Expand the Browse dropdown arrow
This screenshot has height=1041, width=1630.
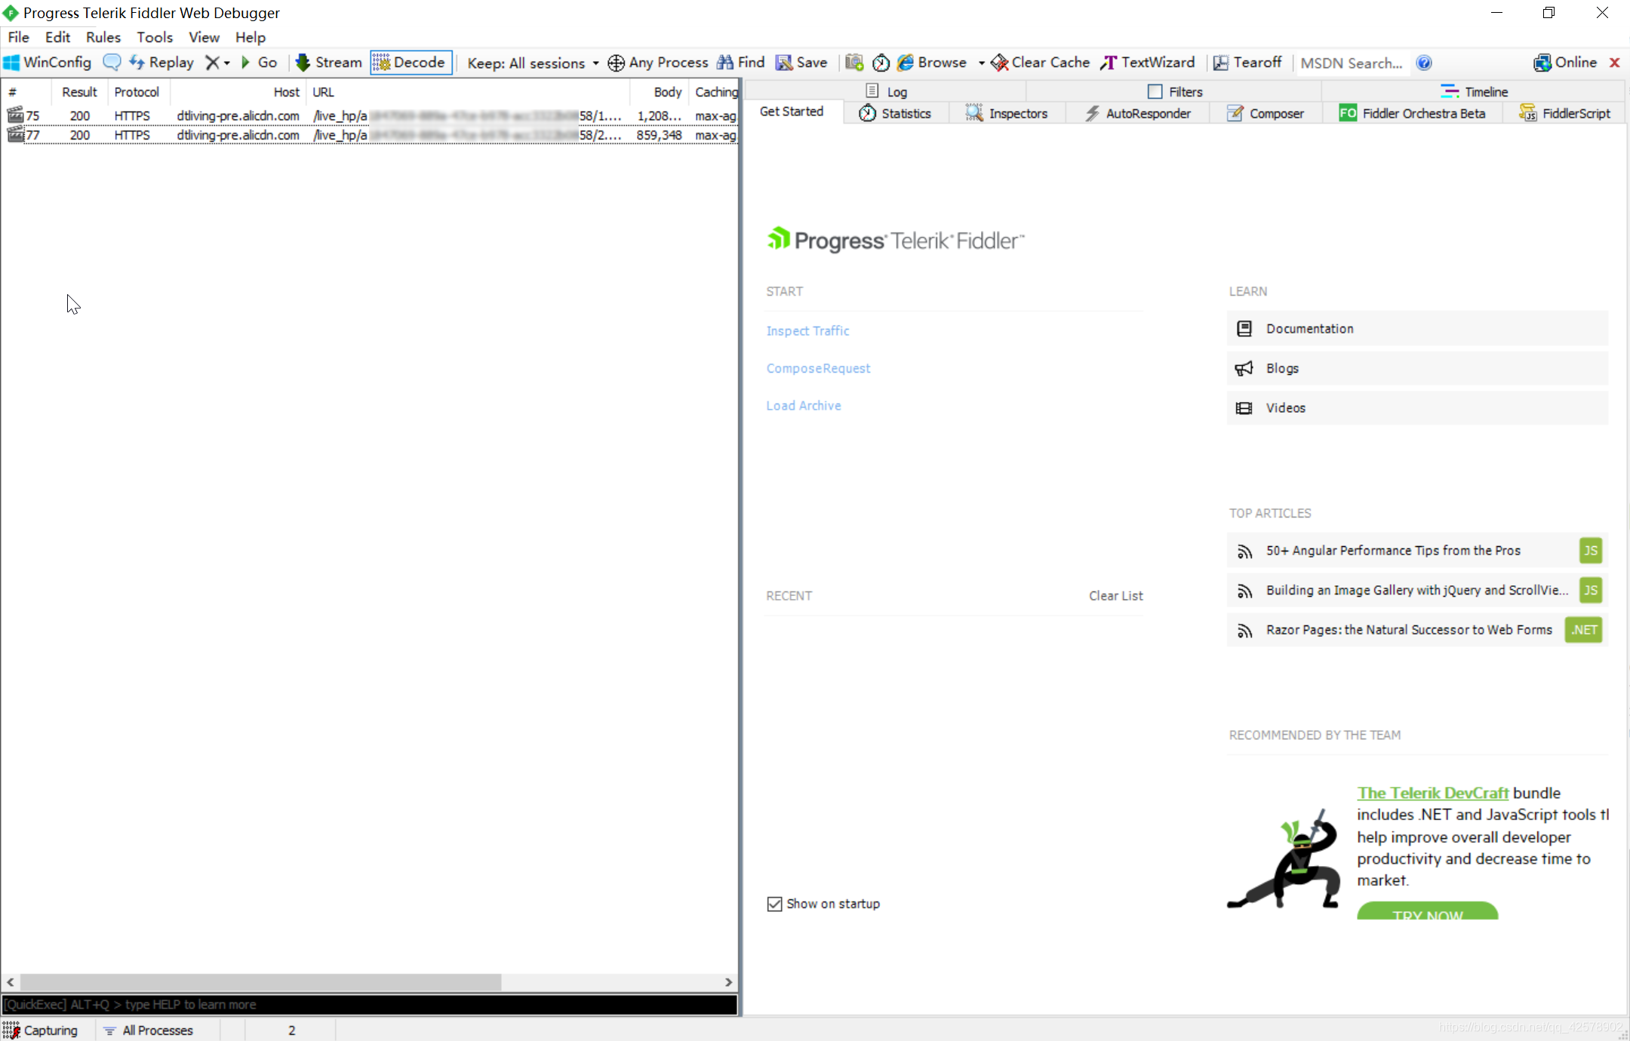click(981, 63)
